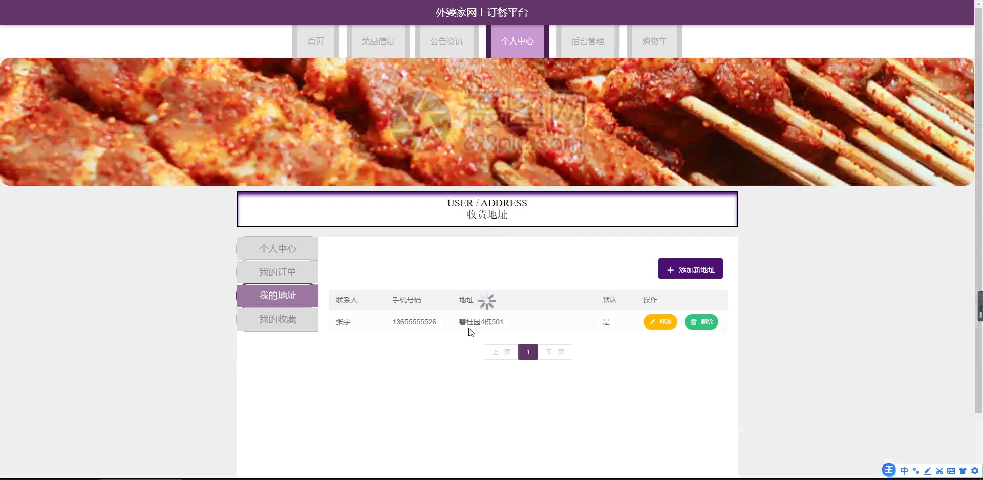Click the USER / ADDRESS heading

487,203
